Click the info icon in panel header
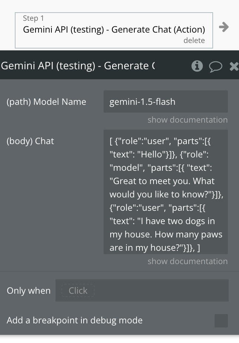Screen dimensions: 239x343 (x=197, y=66)
